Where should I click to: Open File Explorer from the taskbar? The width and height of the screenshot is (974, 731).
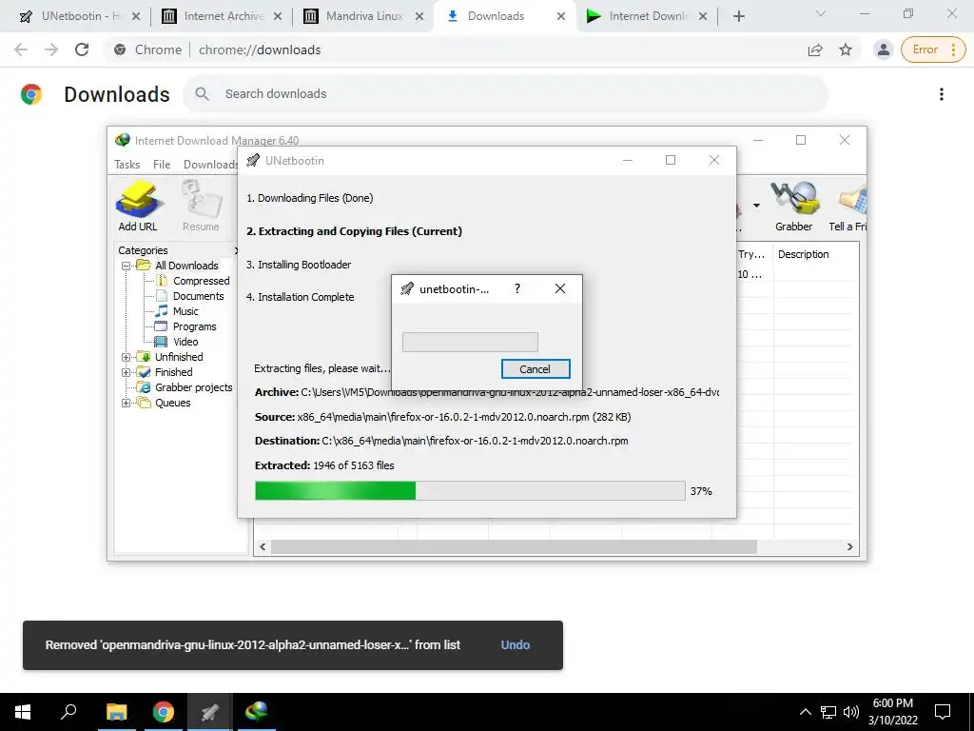point(116,712)
